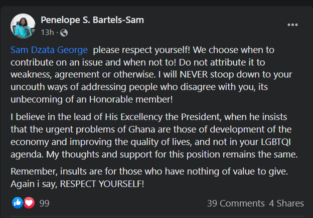Open the post options three-dot menu
313x218 pixels.
coord(292,24)
